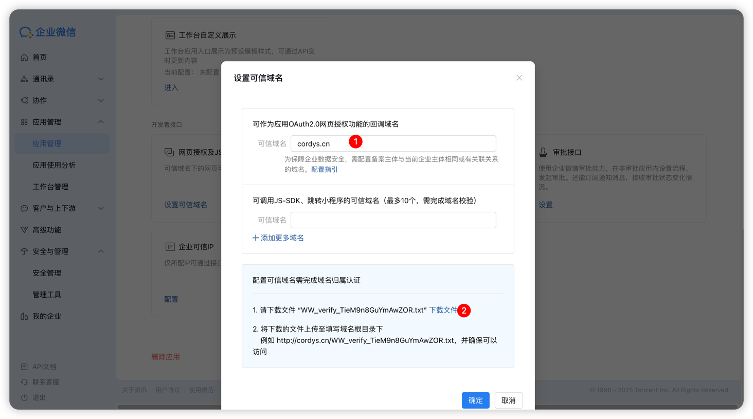Click the 下载文件 download link
The width and height of the screenshot is (753, 419).
444,310
